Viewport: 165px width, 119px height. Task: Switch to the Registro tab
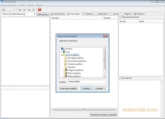coord(127,14)
